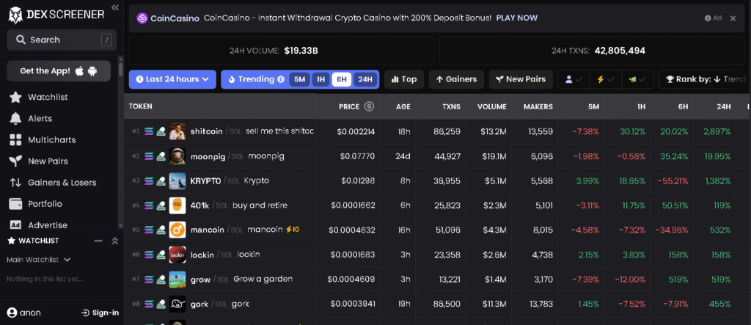Select 6H trending timeframe
The image size is (751, 325).
pyautogui.click(x=342, y=79)
